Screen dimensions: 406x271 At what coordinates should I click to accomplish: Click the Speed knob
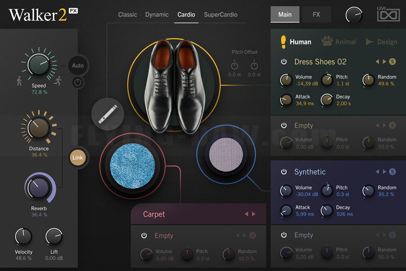(39, 64)
